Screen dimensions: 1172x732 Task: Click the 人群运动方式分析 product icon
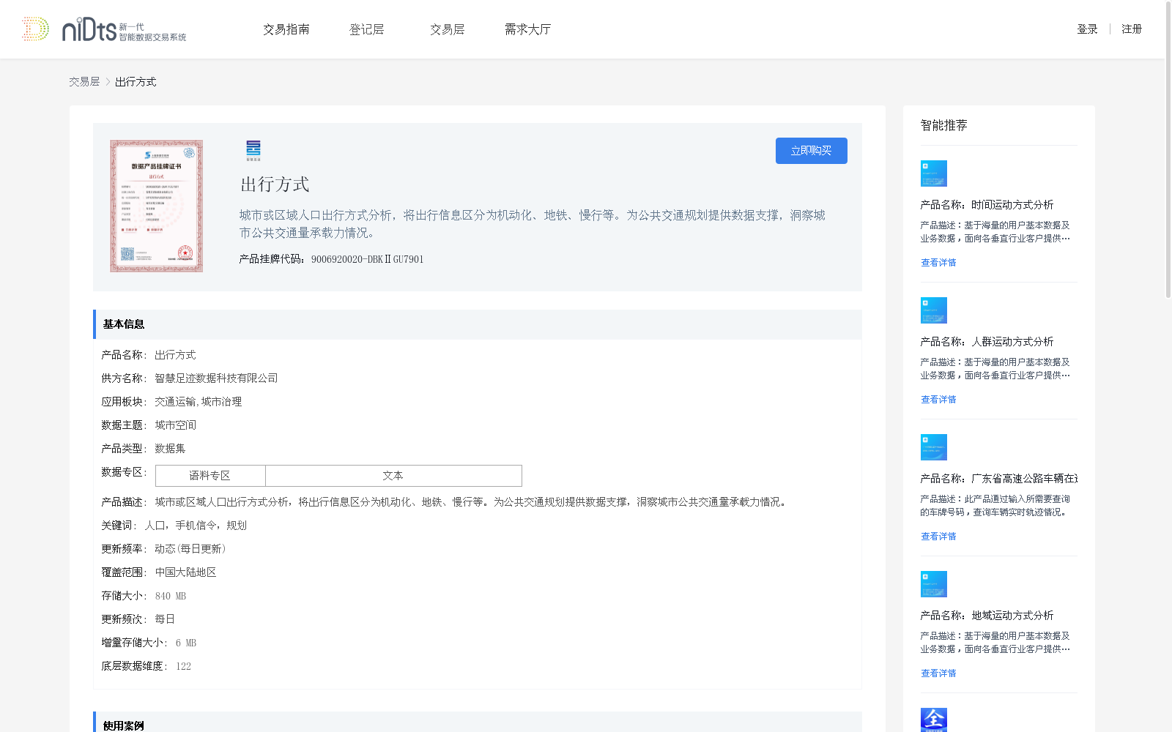(934, 310)
